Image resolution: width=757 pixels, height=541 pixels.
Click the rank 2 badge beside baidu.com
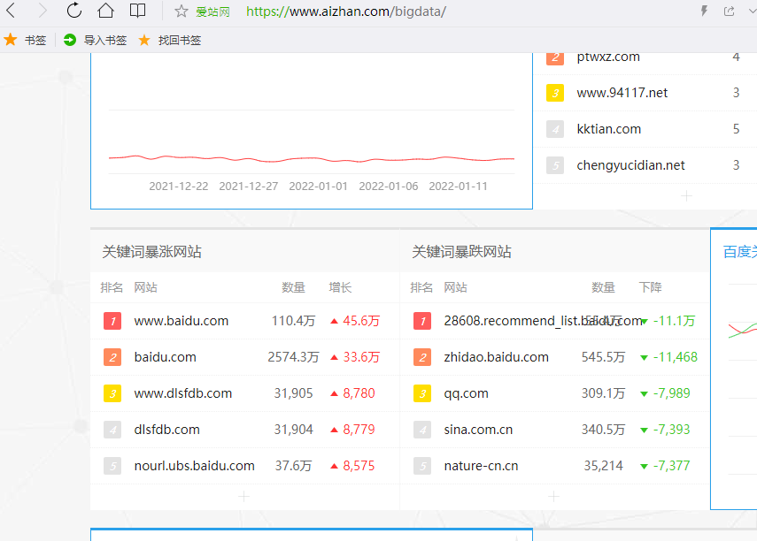112,357
